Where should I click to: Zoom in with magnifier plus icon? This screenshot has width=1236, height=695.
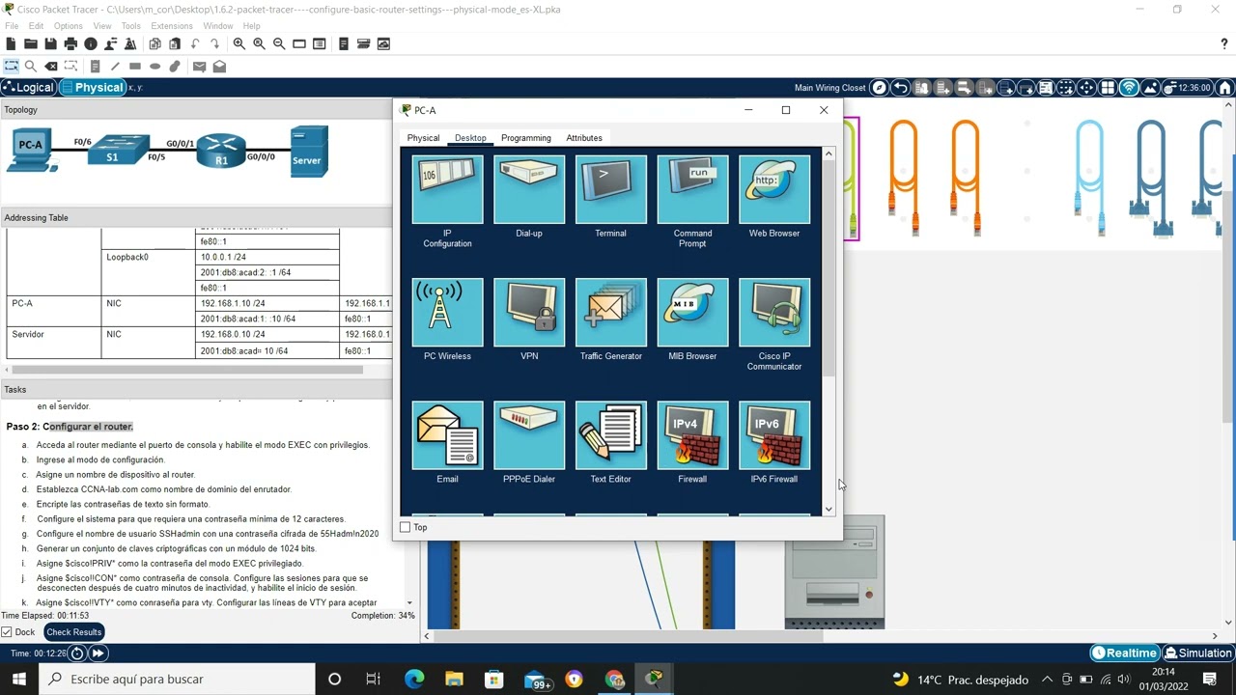click(239, 43)
